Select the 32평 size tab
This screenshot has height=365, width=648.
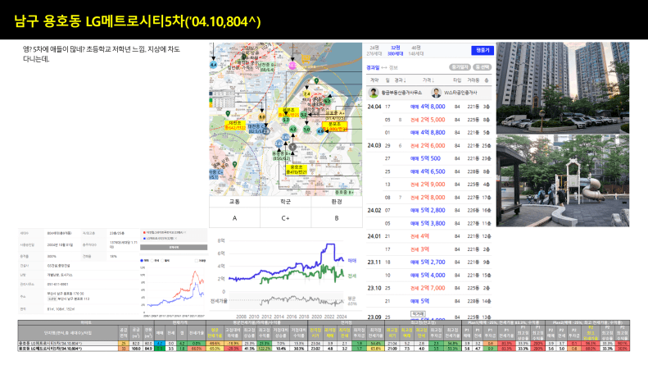pyautogui.click(x=395, y=51)
